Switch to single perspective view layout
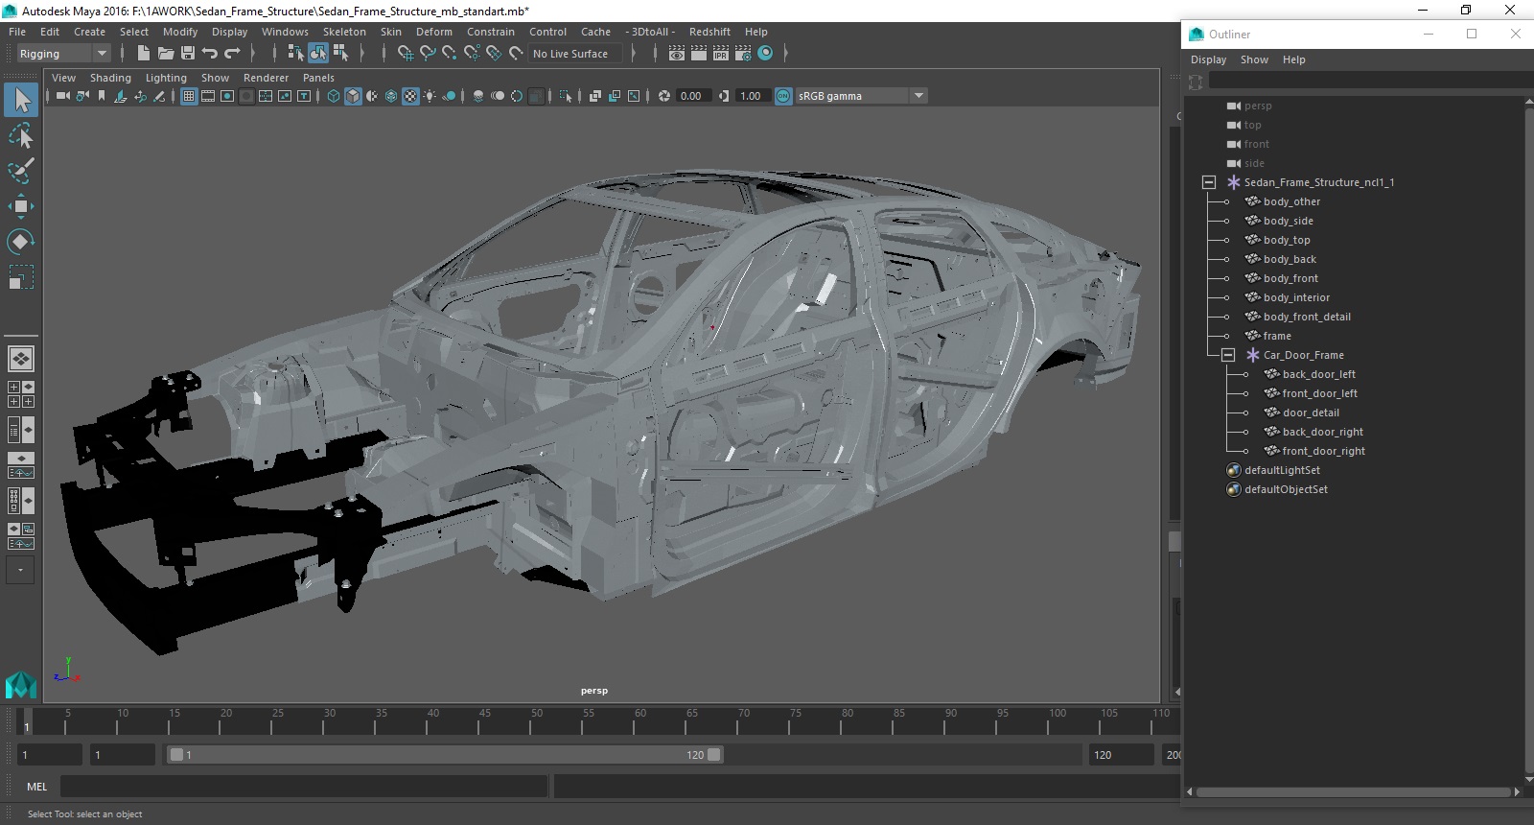1534x825 pixels. (21, 359)
